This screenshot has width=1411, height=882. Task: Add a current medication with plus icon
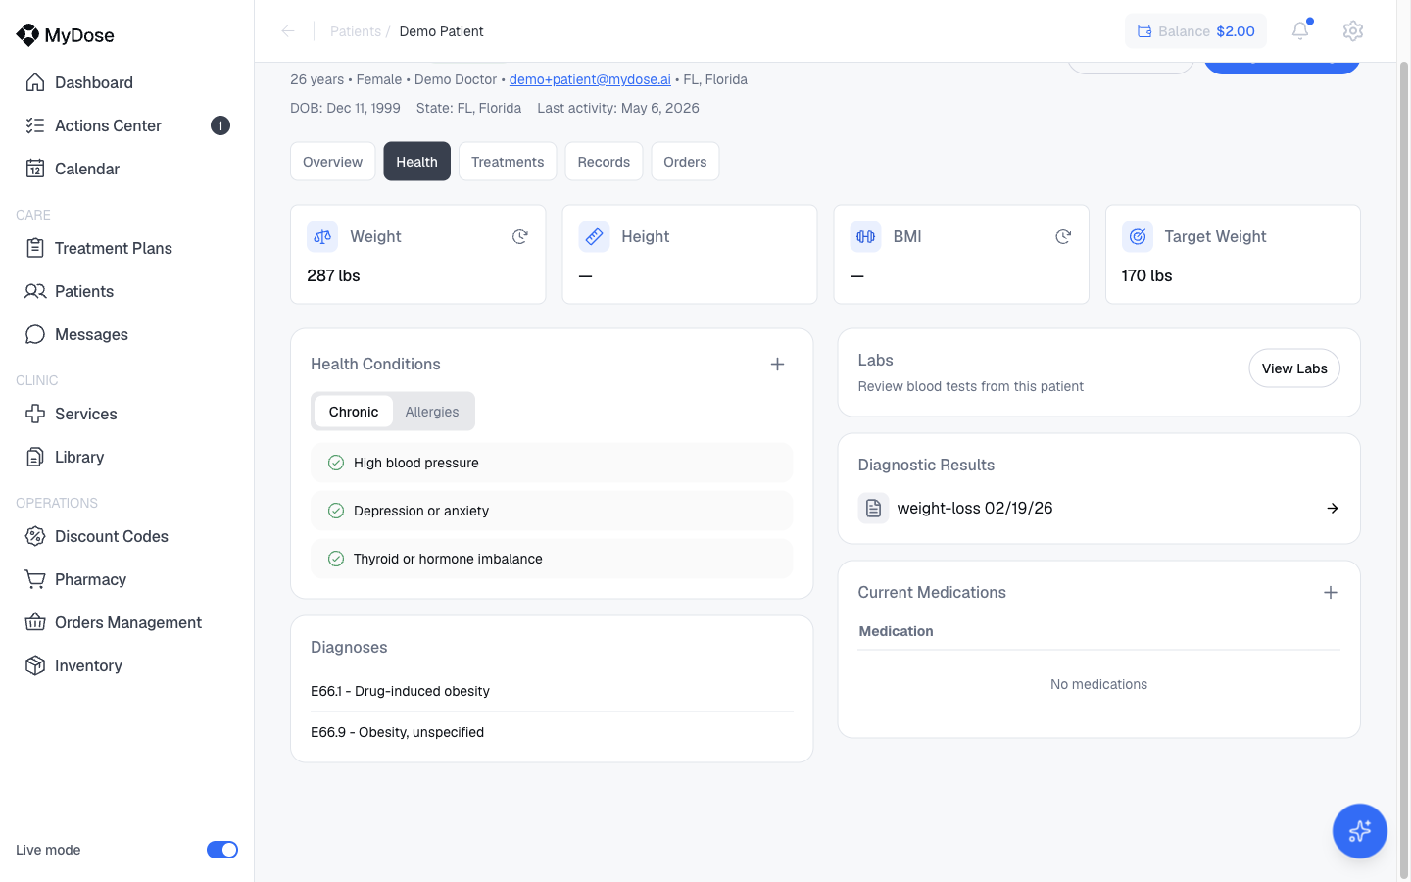1331,592
